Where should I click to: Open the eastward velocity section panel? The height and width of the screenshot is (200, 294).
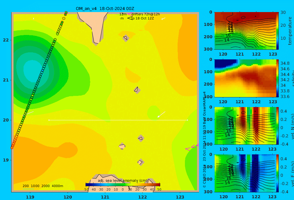(x=245, y=173)
